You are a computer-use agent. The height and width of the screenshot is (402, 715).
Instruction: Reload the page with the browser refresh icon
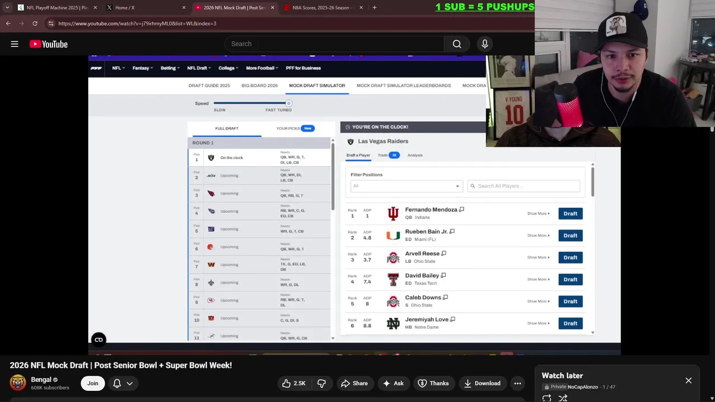(35, 23)
